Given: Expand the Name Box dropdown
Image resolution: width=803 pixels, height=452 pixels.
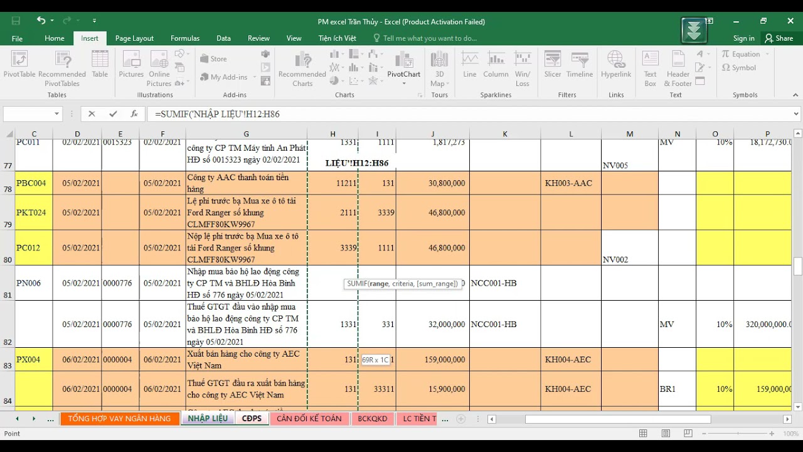Looking at the screenshot, I should click(x=56, y=114).
